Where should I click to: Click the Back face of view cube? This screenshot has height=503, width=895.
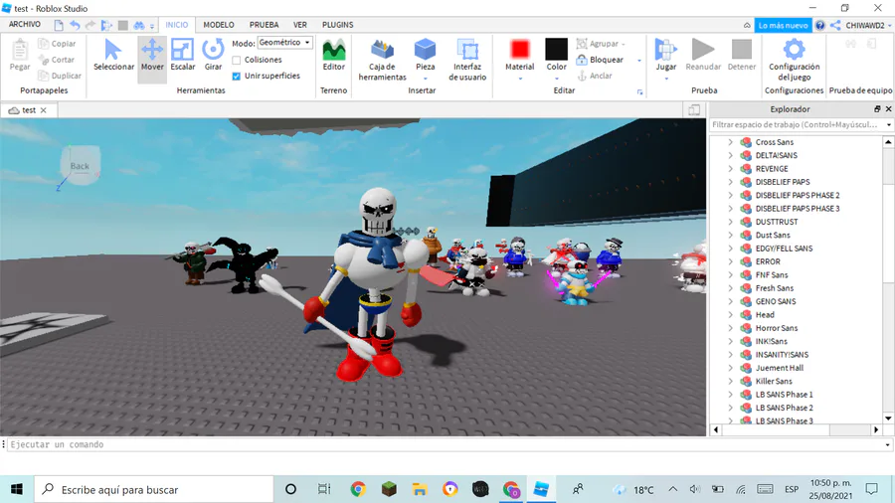point(80,166)
